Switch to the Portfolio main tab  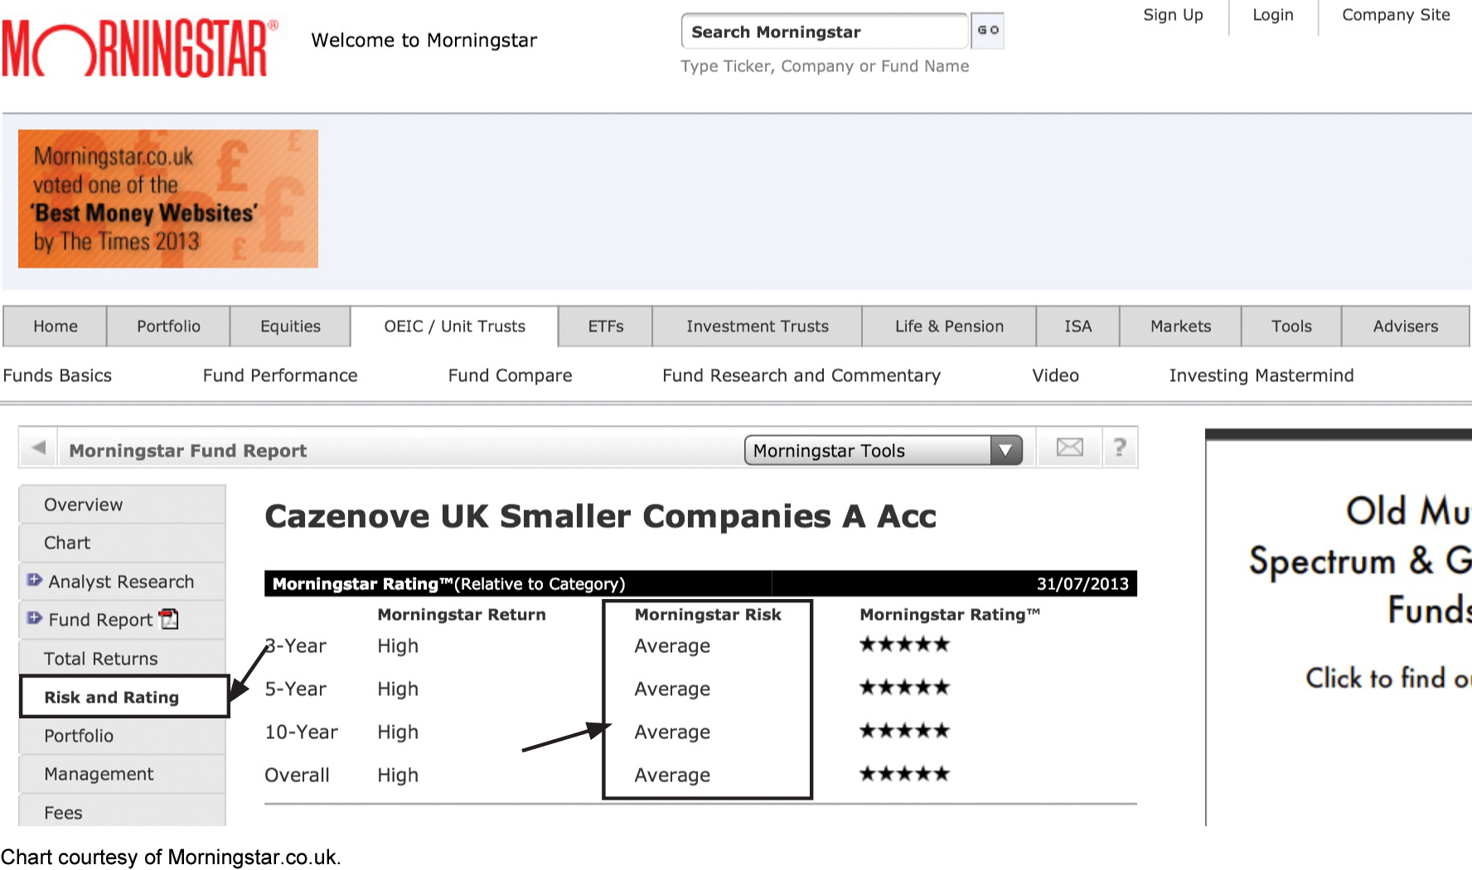168,326
